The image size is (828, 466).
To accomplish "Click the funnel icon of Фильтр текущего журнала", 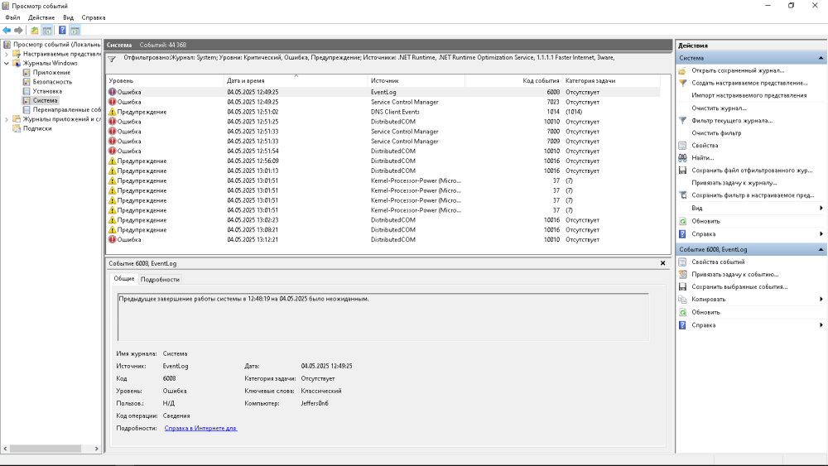I will [682, 120].
